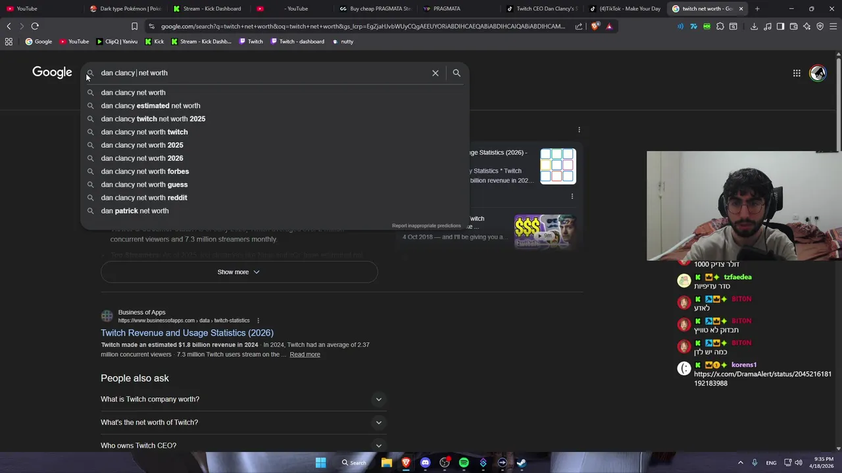Open the bookmarks bar apps grid icon
The width and height of the screenshot is (842, 473).
(x=9, y=41)
